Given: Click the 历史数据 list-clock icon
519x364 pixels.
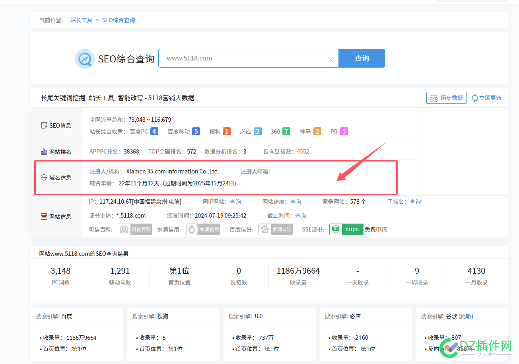Looking at the screenshot, I should 434,98.
